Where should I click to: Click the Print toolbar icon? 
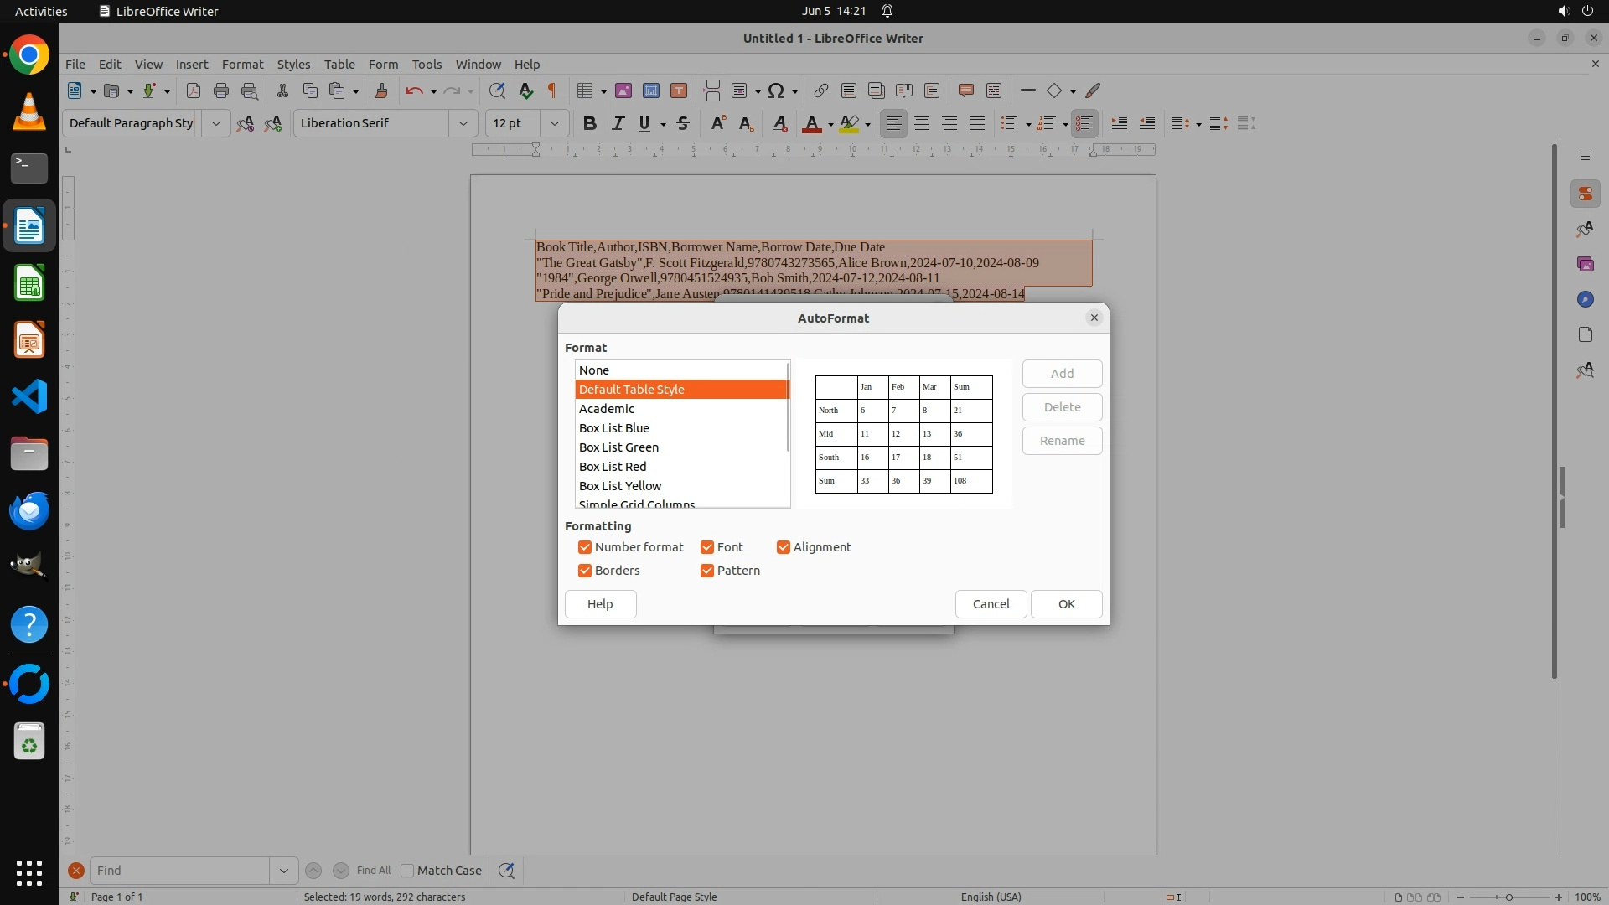coord(221,90)
